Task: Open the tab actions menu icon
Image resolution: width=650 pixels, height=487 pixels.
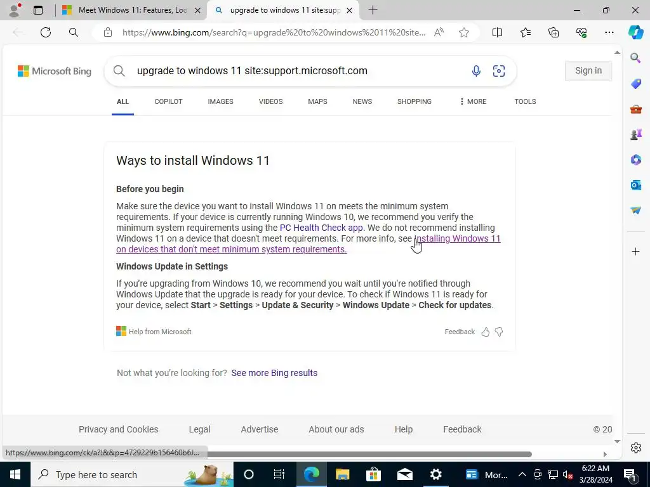Action: 38,10
